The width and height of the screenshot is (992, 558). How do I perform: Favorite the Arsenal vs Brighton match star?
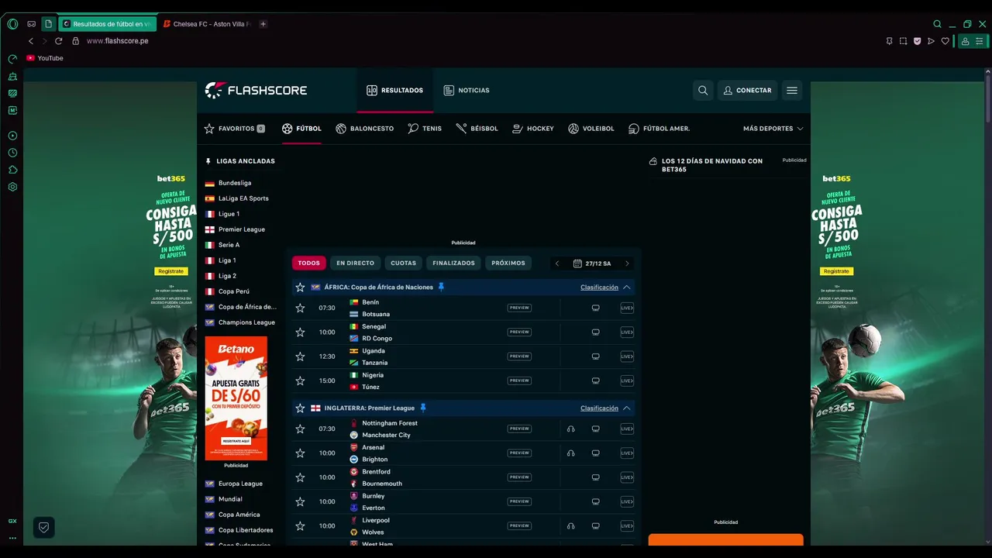(x=300, y=453)
